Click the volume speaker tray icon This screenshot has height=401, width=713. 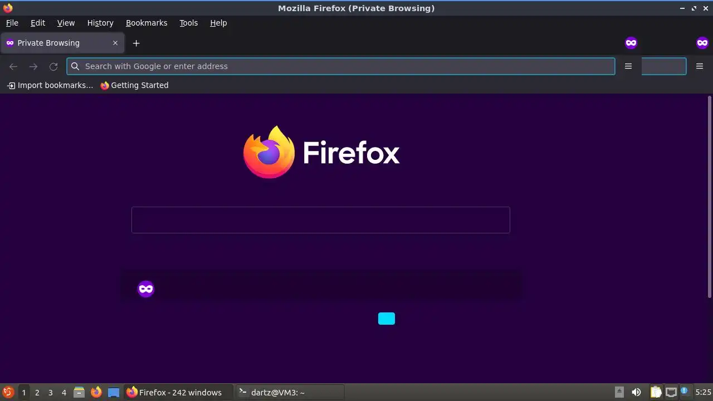click(636, 392)
